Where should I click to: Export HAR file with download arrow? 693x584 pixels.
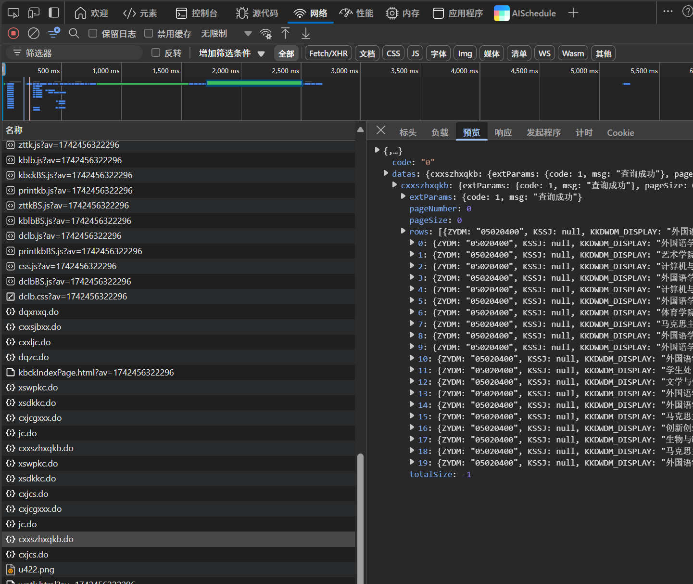click(x=306, y=33)
